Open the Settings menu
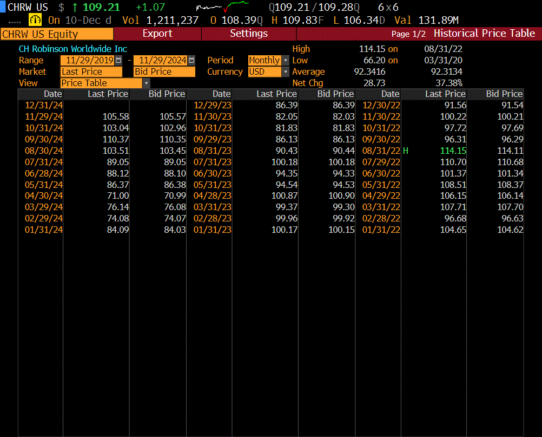This screenshot has height=437, width=542. click(249, 34)
